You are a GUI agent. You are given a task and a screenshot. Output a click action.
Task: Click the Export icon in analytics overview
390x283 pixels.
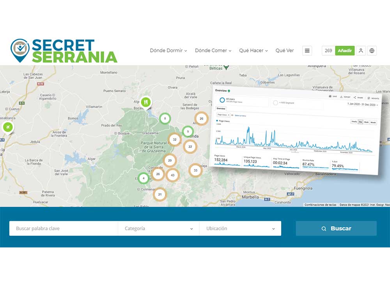(x=345, y=97)
